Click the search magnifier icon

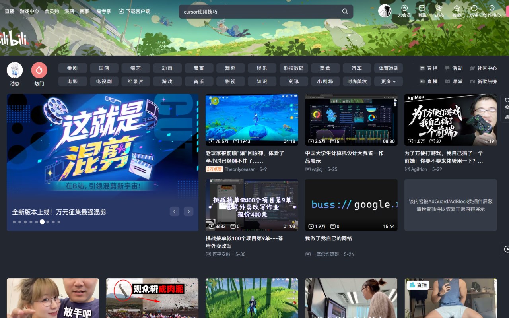pos(344,12)
